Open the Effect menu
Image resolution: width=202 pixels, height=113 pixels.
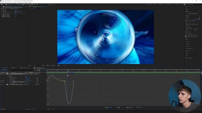[15, 3]
